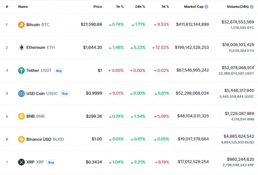
Task: Sort by the 7d % column header
Action: coord(165,7)
